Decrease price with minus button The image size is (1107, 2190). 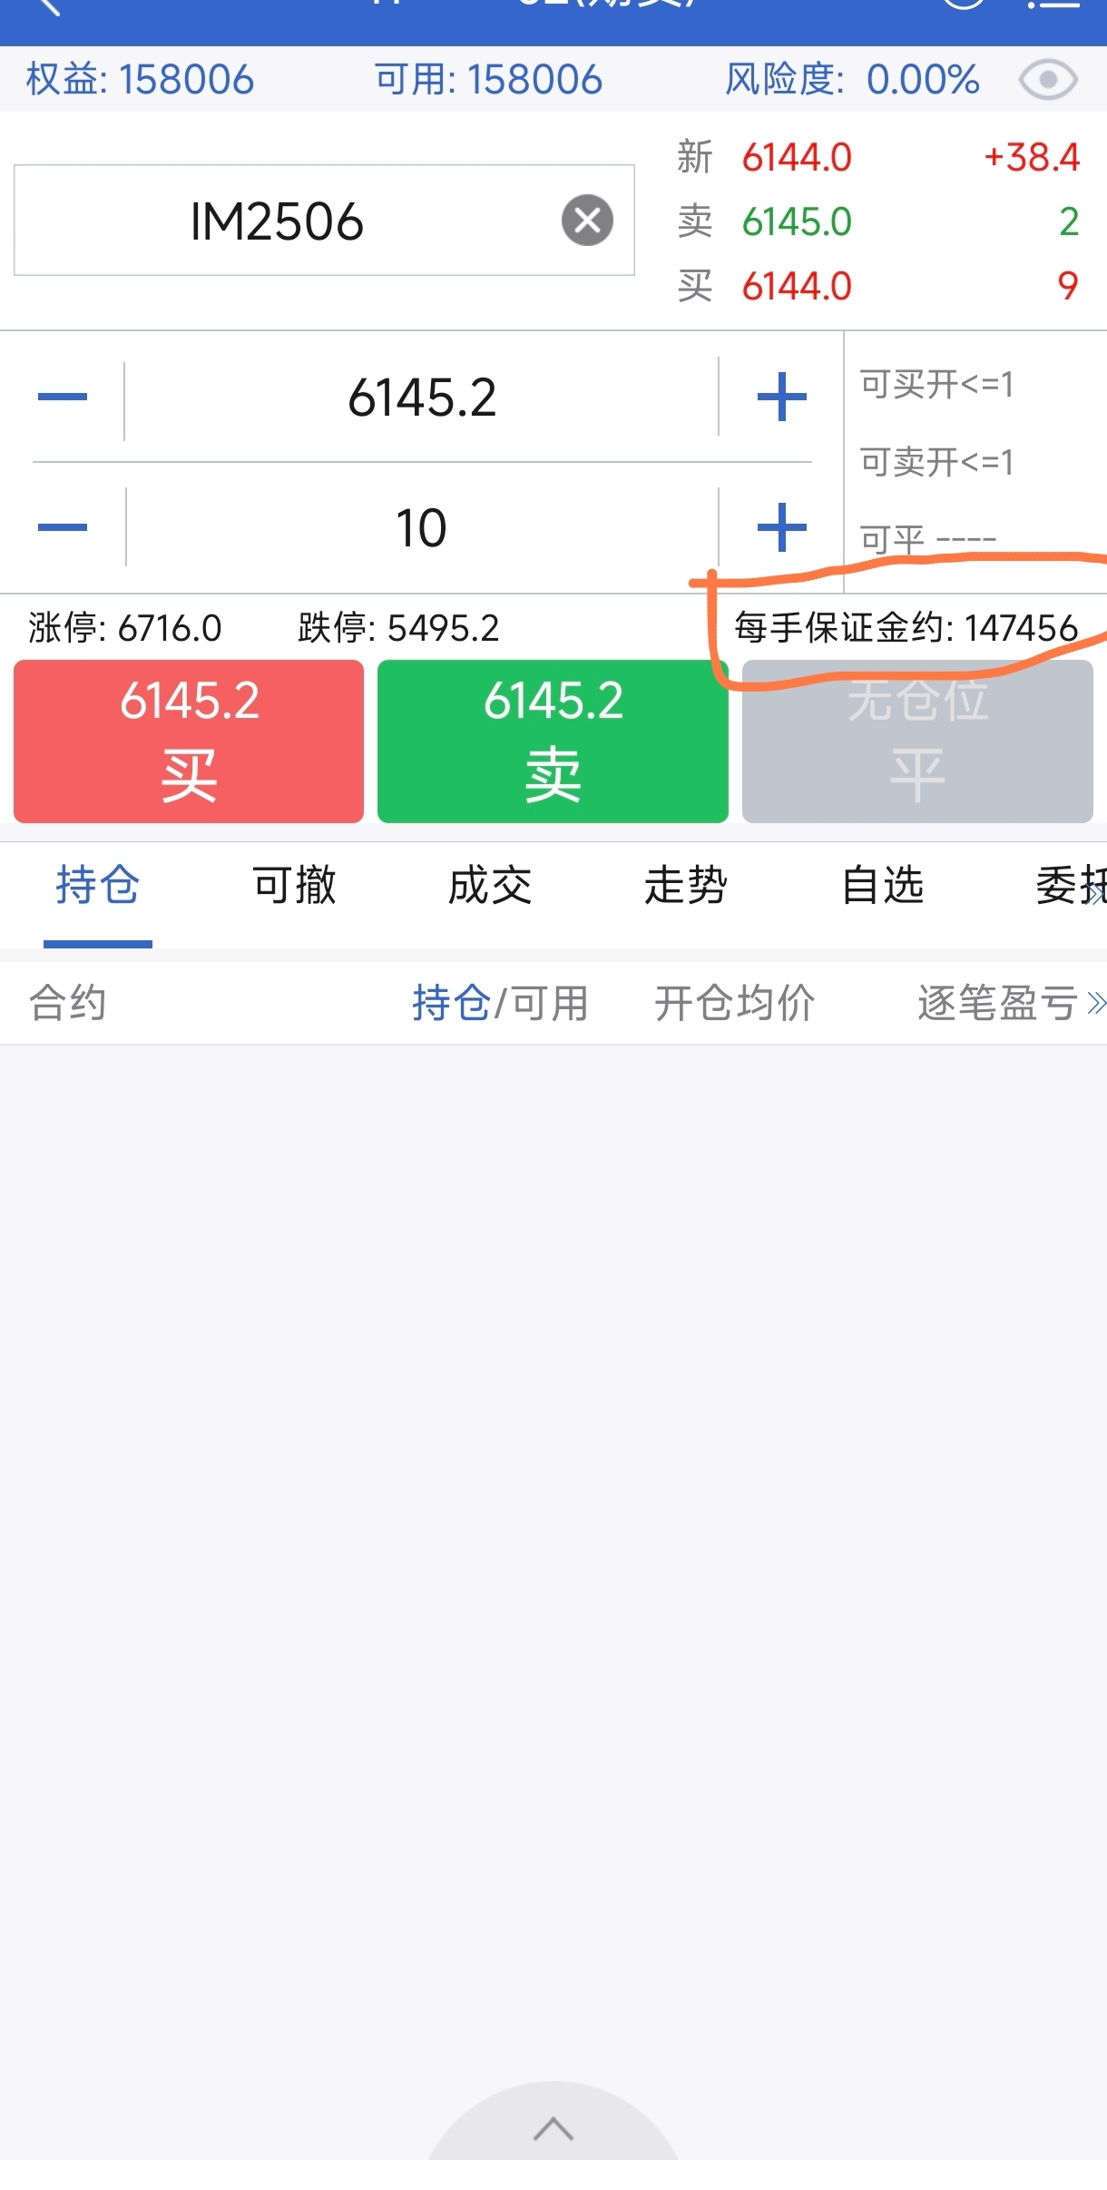(63, 397)
